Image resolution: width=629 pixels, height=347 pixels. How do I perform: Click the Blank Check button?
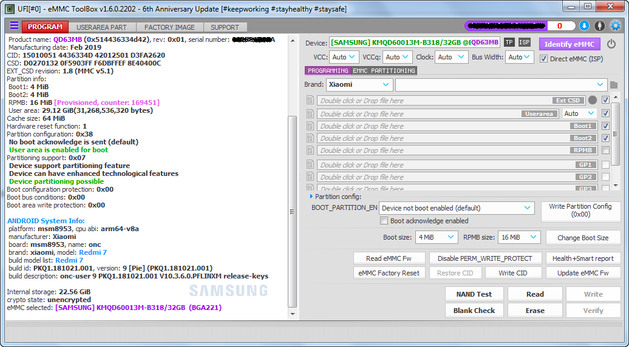(474, 311)
